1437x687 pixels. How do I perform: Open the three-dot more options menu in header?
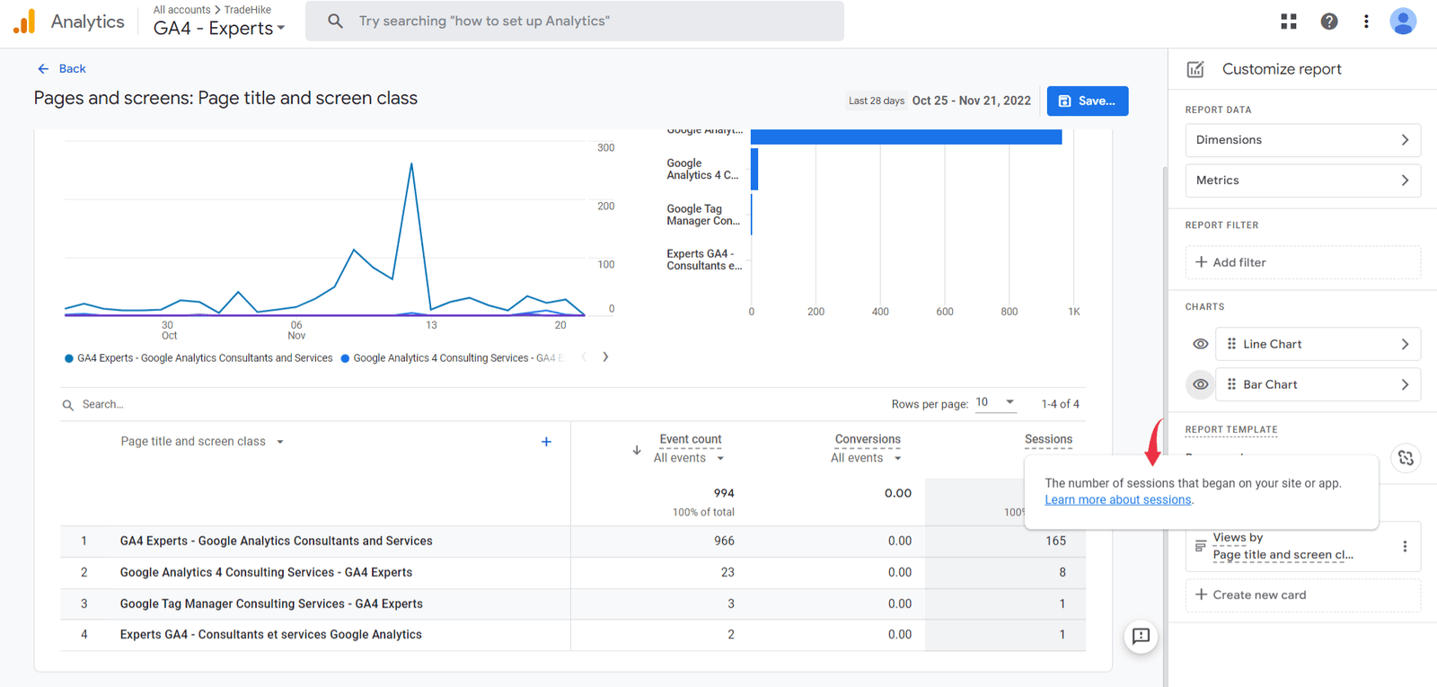coord(1366,22)
